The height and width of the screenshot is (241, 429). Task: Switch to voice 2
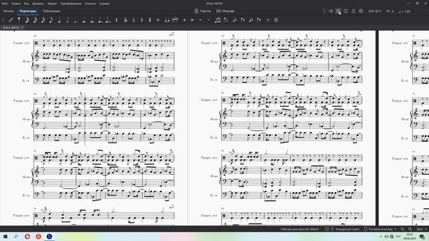click(243, 19)
